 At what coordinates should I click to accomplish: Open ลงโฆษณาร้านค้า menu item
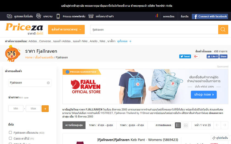[x=105, y=16]
